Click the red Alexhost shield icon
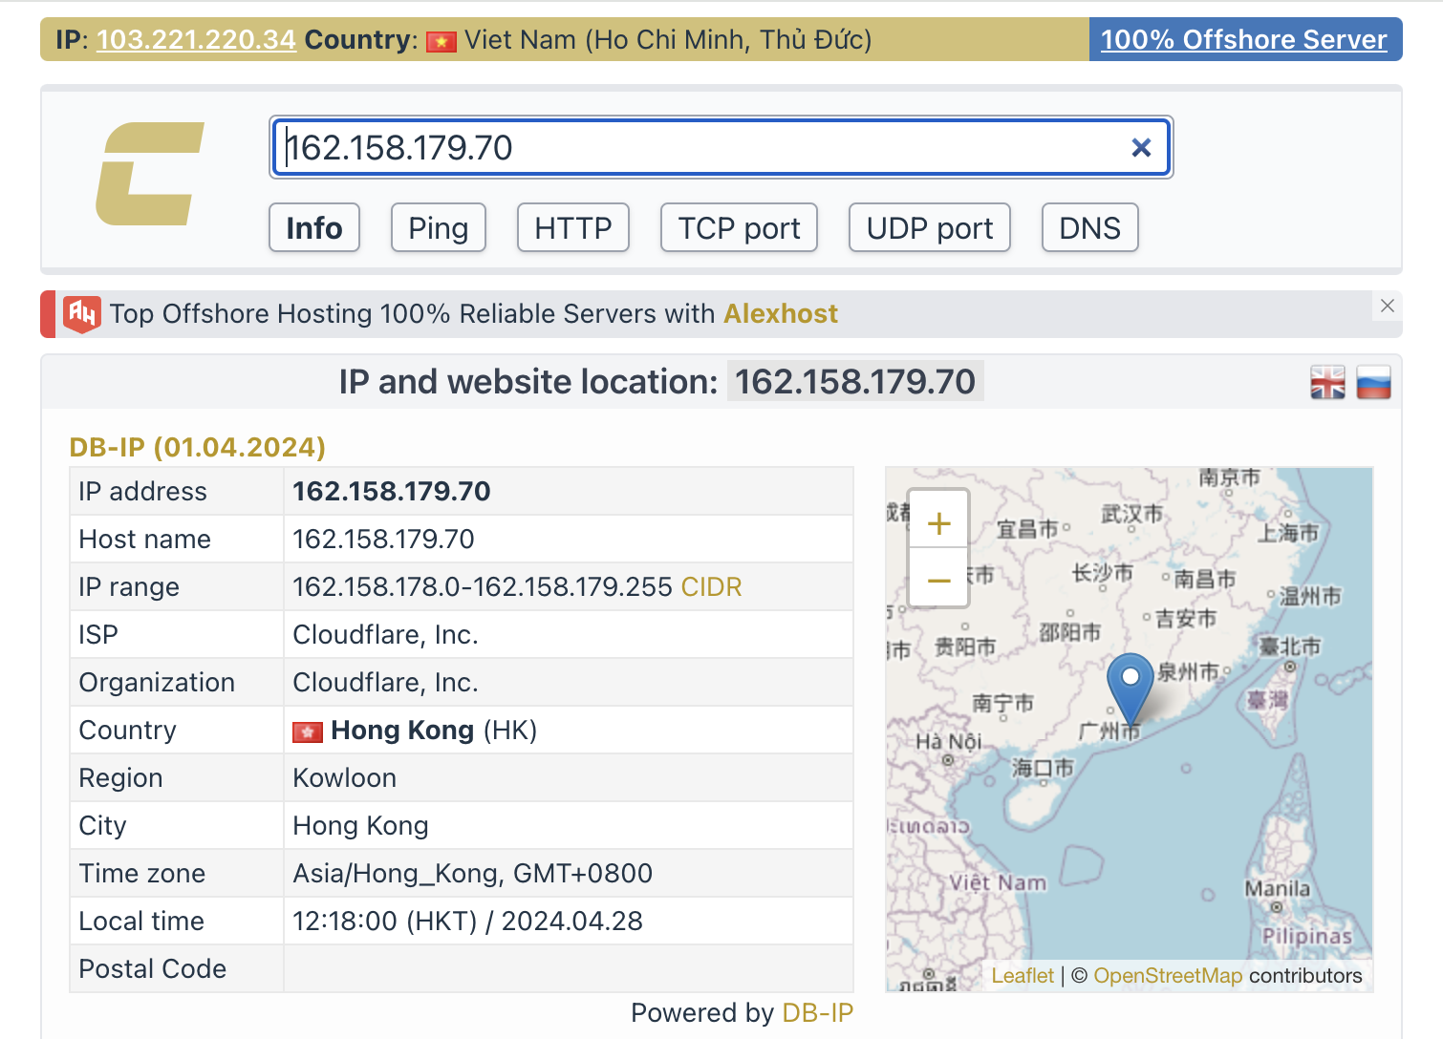This screenshot has width=1443, height=1039. click(82, 313)
